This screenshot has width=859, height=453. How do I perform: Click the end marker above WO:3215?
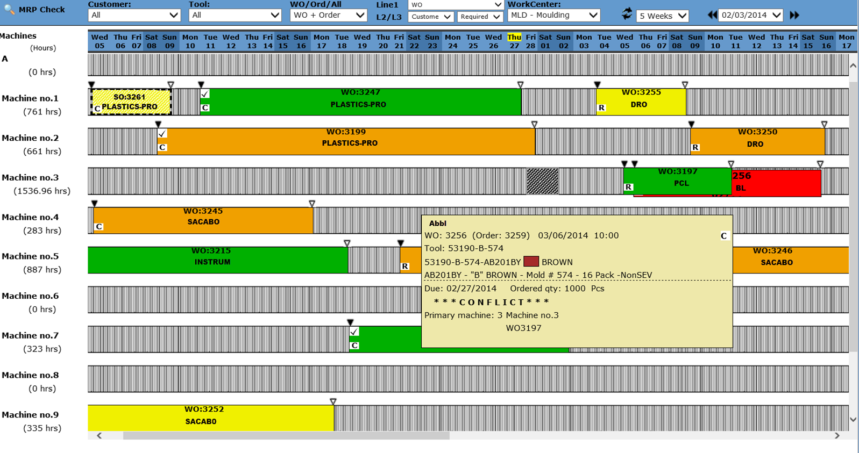(347, 243)
